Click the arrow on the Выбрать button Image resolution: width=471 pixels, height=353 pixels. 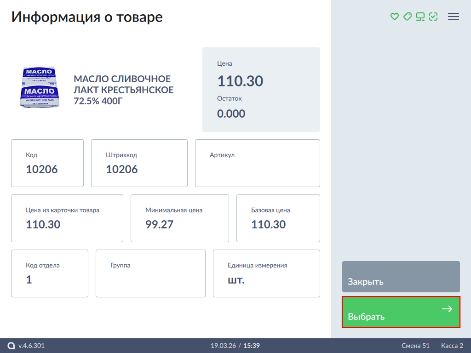pyautogui.click(x=447, y=309)
